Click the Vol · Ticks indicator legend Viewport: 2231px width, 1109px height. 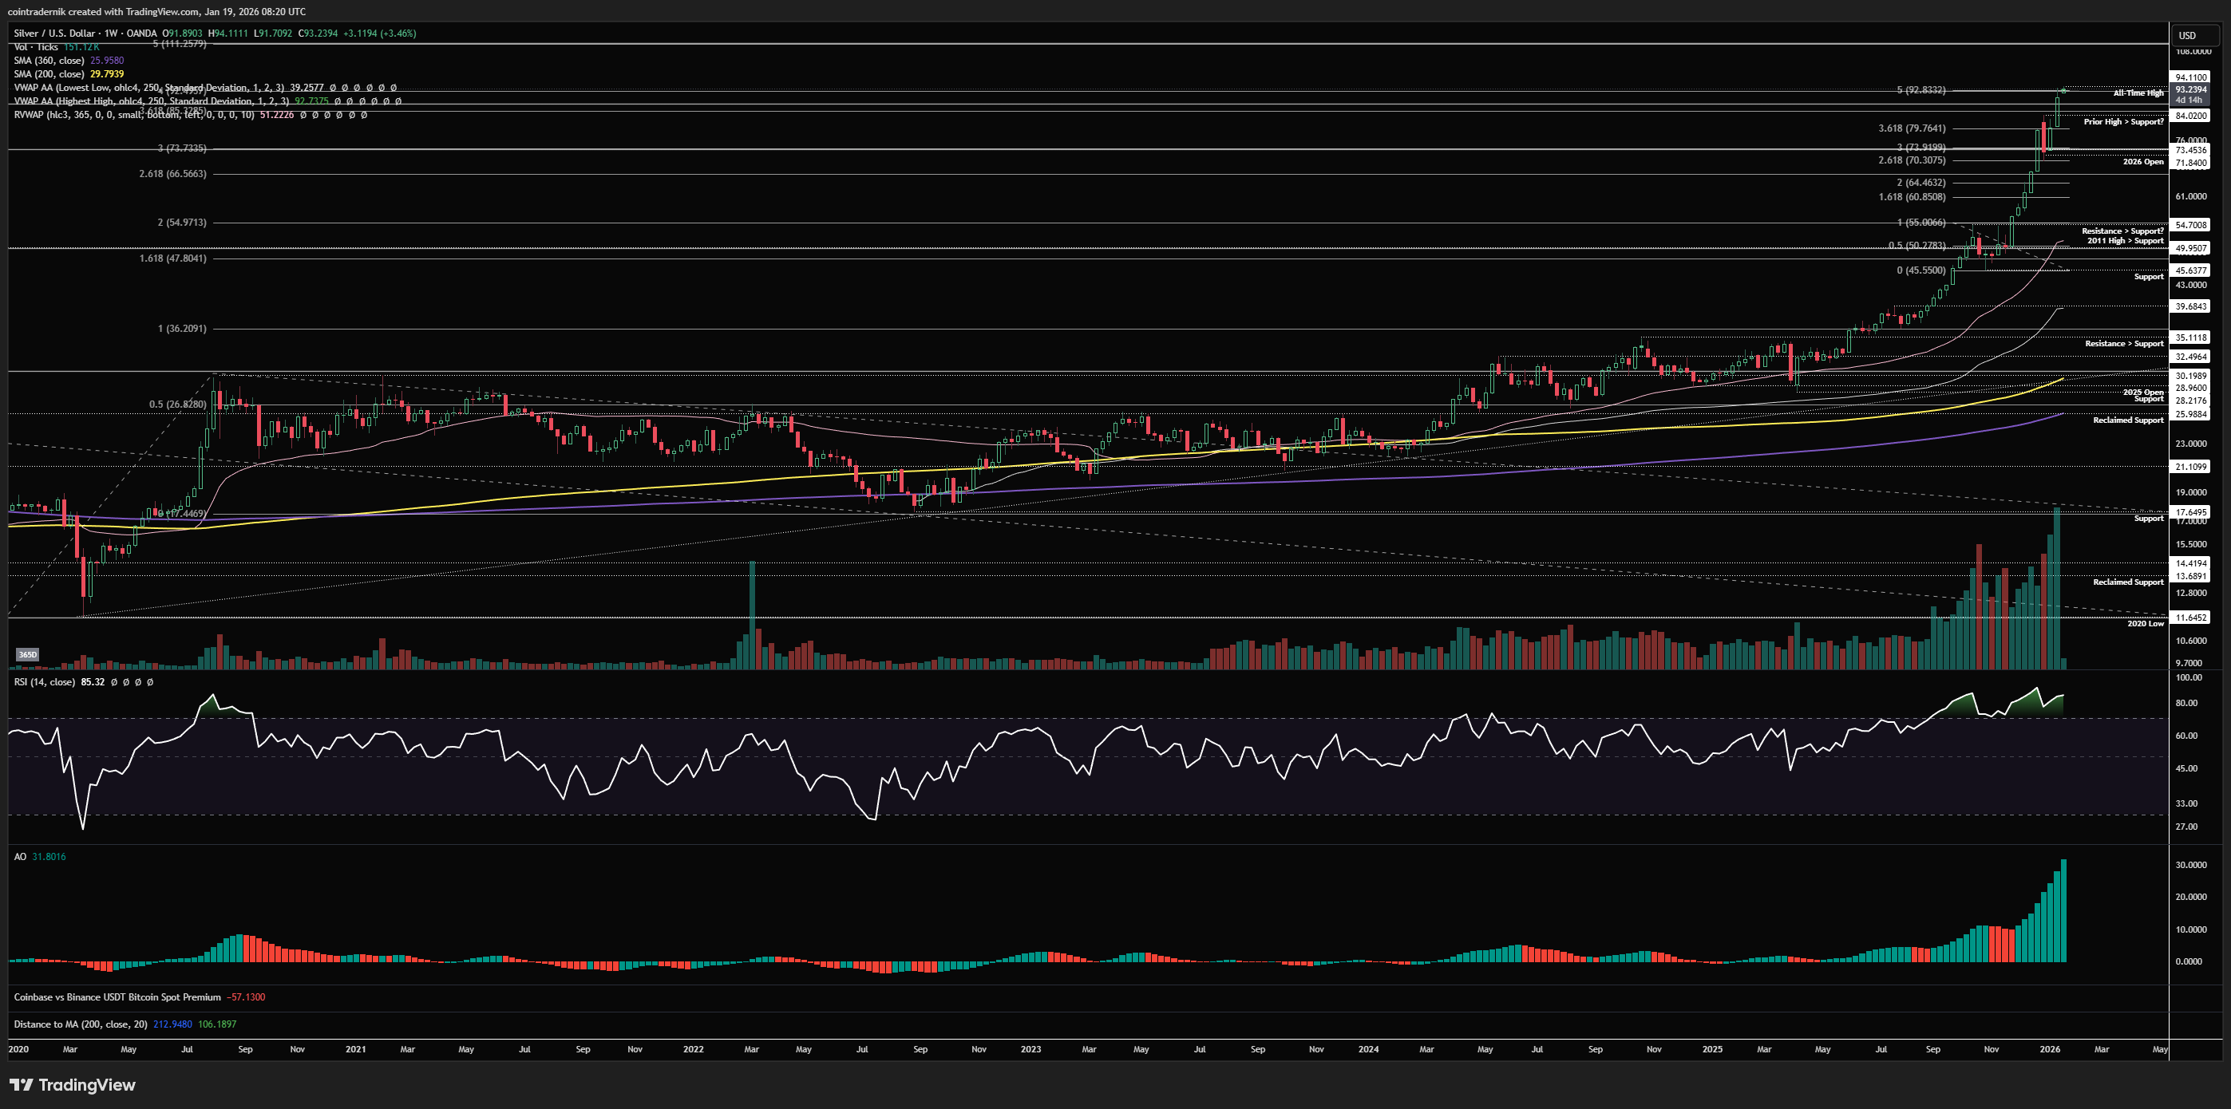tap(37, 47)
